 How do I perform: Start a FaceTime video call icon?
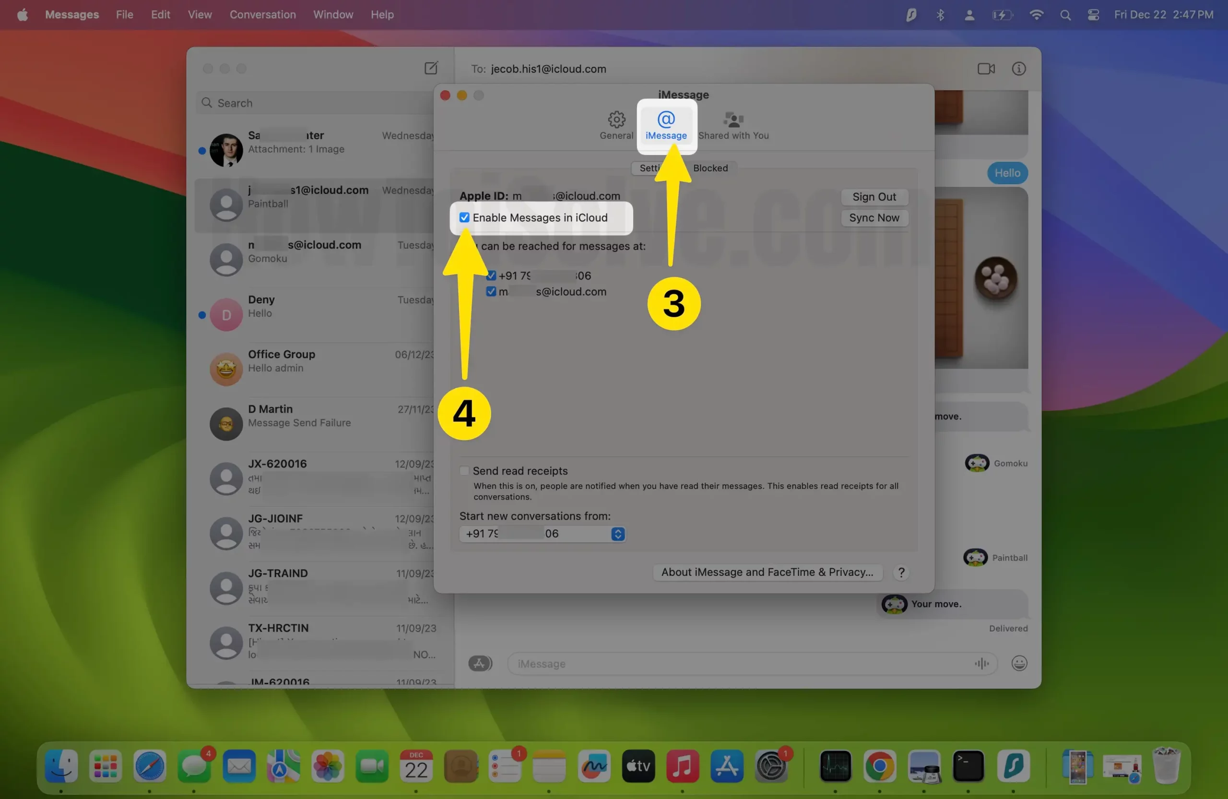[985, 69]
